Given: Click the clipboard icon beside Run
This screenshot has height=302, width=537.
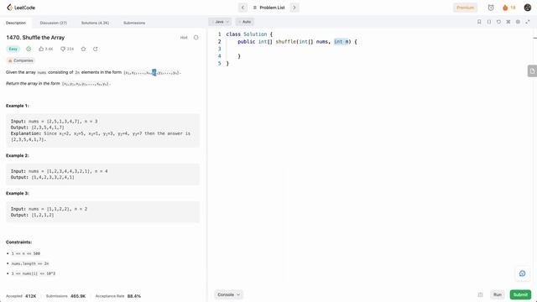Looking at the screenshot, I should coord(480,294).
